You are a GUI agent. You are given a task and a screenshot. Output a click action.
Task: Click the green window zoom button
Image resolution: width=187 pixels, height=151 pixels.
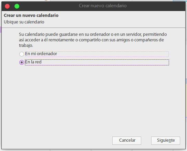17,6
